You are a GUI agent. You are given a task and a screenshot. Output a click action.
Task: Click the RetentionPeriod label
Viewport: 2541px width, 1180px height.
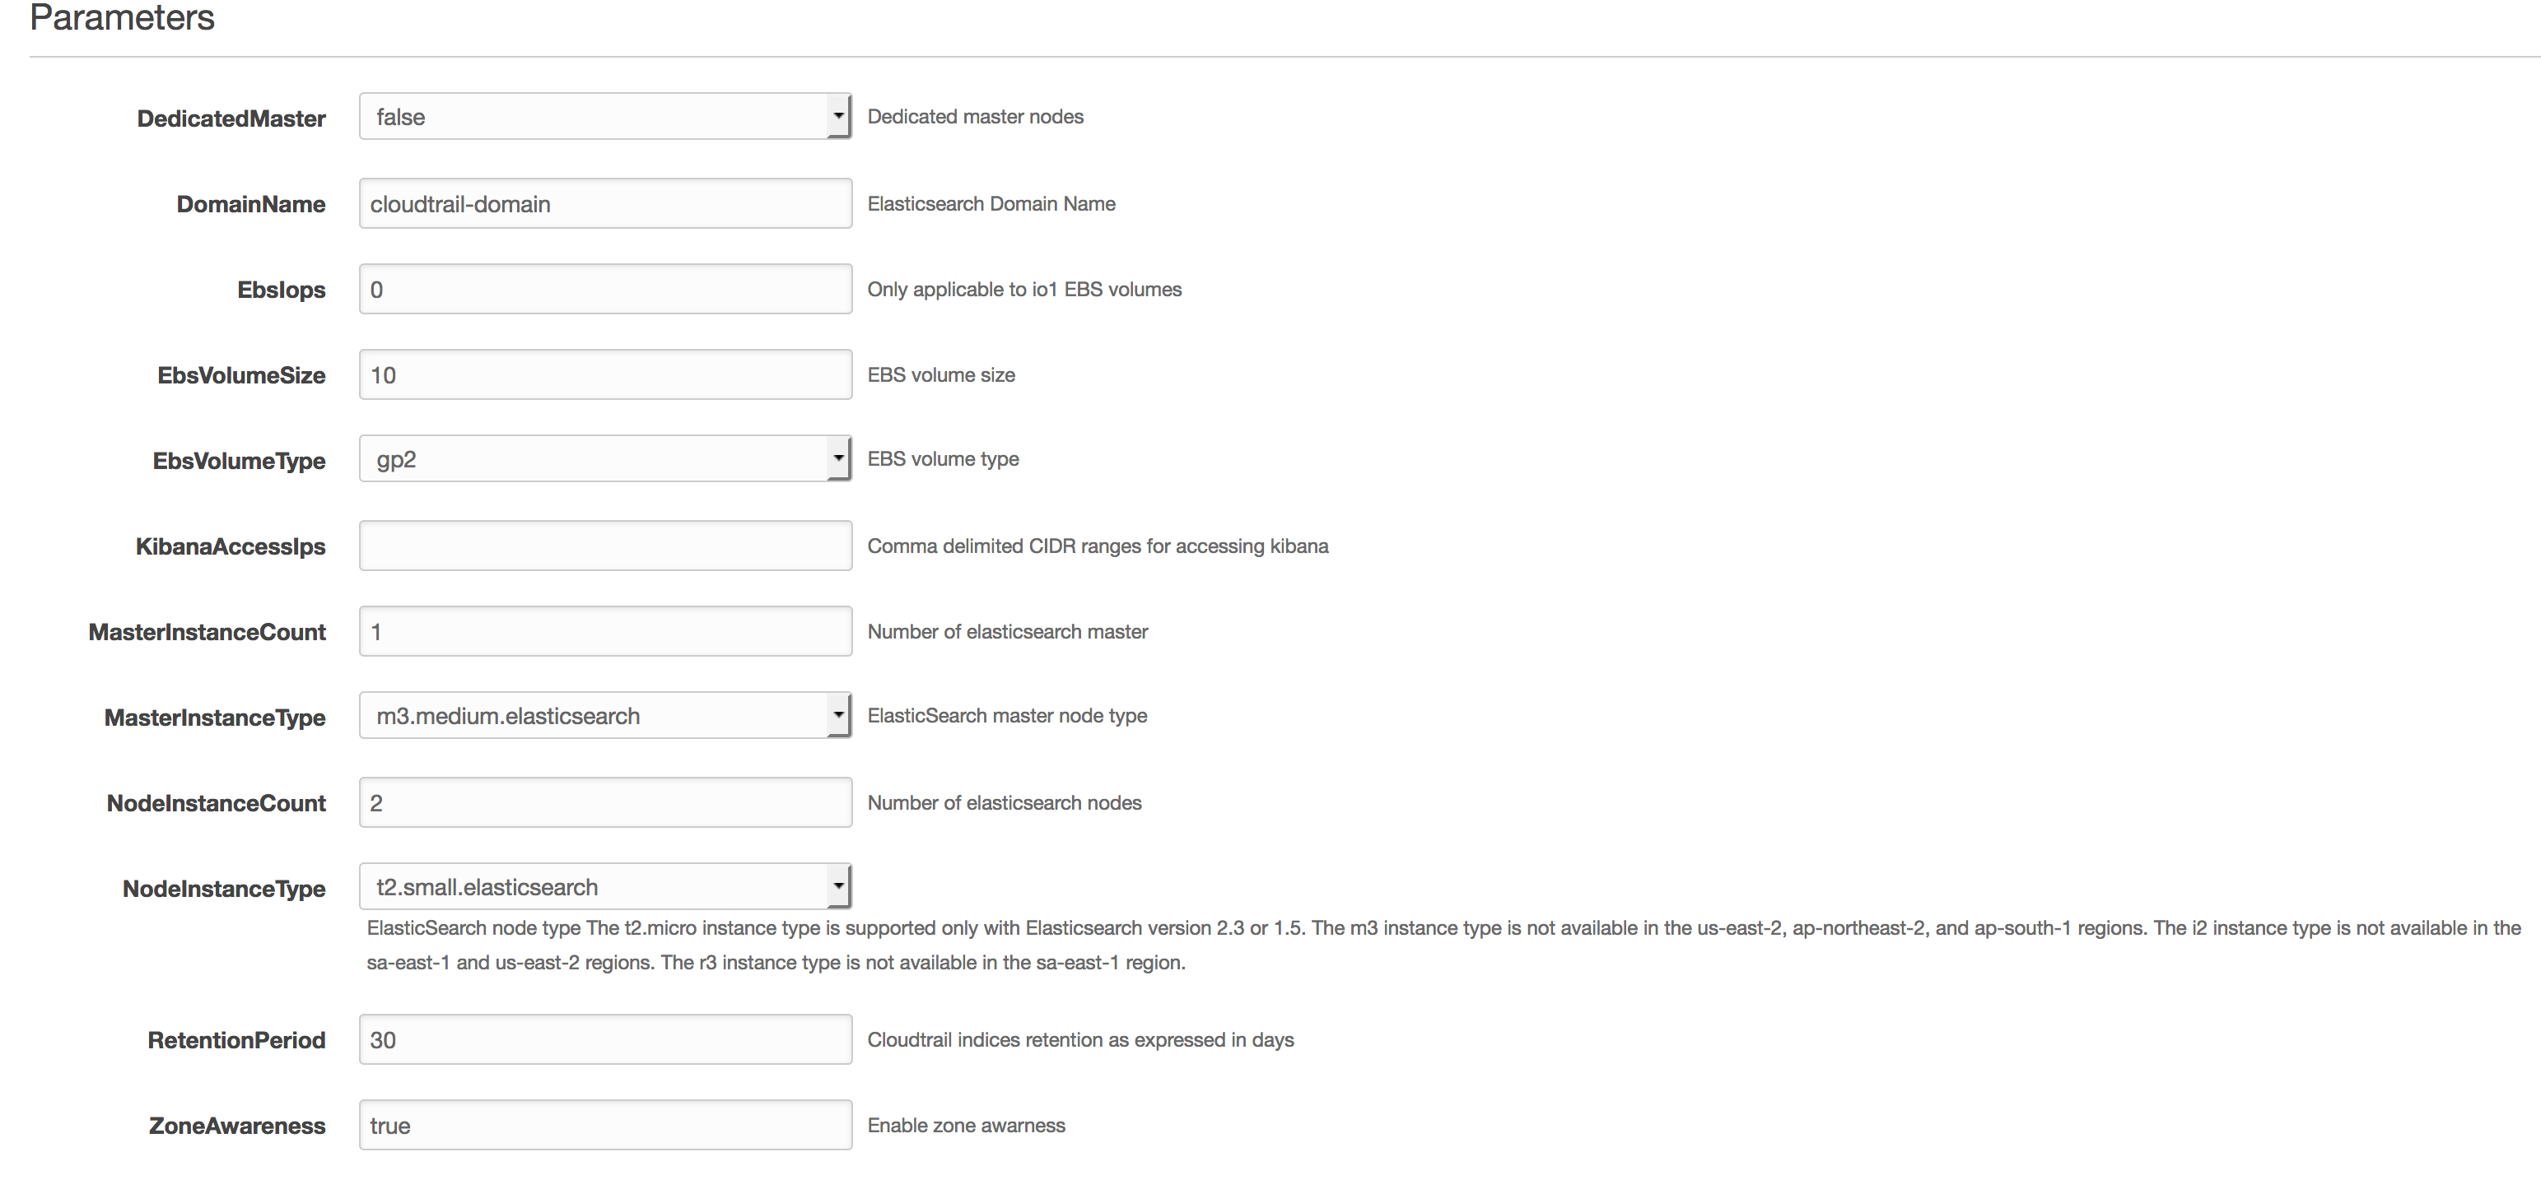(237, 1040)
